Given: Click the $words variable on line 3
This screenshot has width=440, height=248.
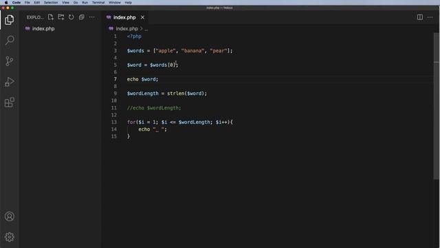Looking at the screenshot, I should pyautogui.click(x=135, y=50).
